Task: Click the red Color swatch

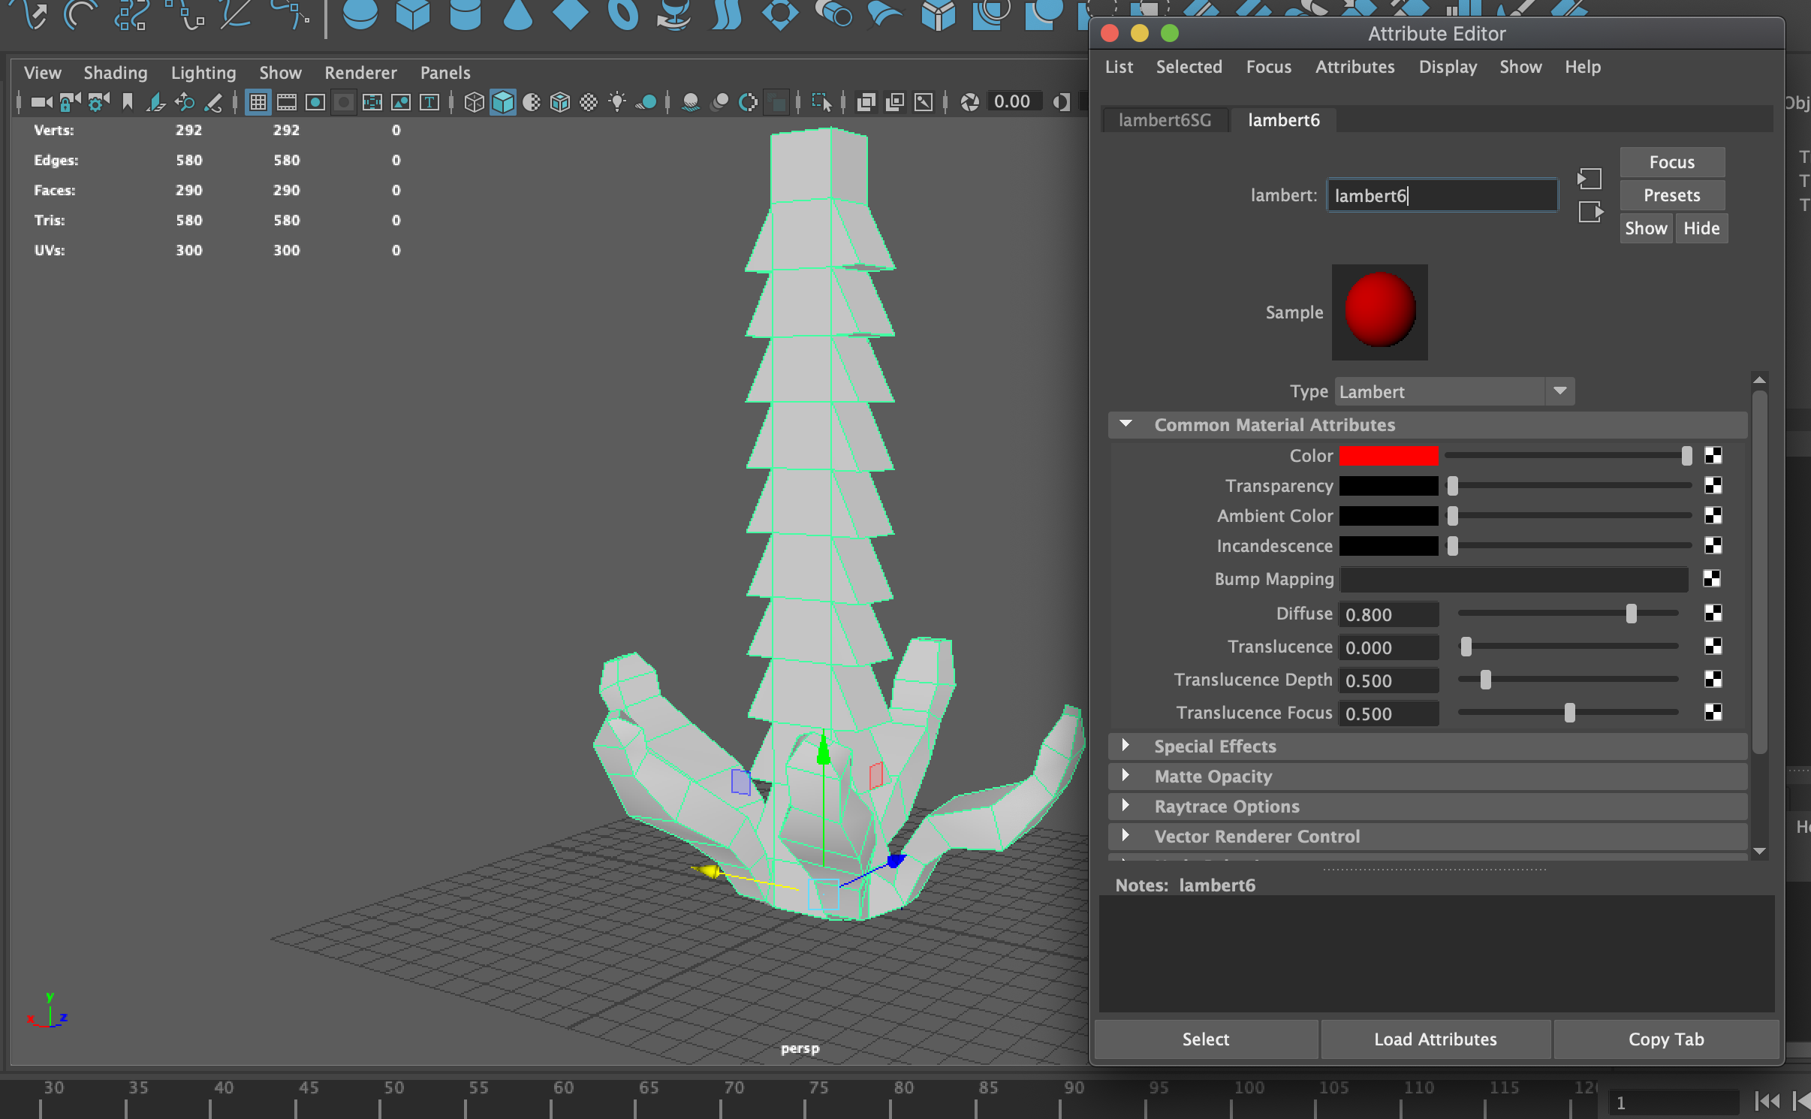Action: pos(1388,456)
